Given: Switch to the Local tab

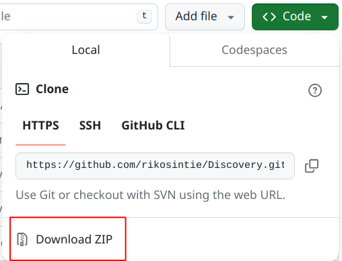Looking at the screenshot, I should point(86,50).
